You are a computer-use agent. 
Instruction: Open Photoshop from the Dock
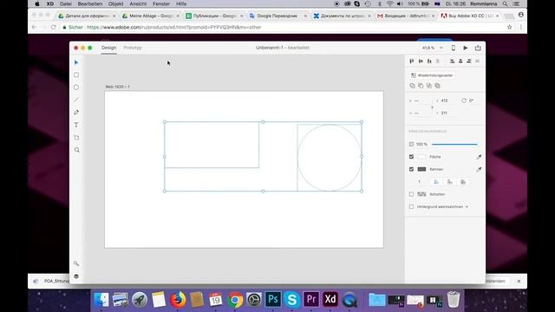[273, 299]
